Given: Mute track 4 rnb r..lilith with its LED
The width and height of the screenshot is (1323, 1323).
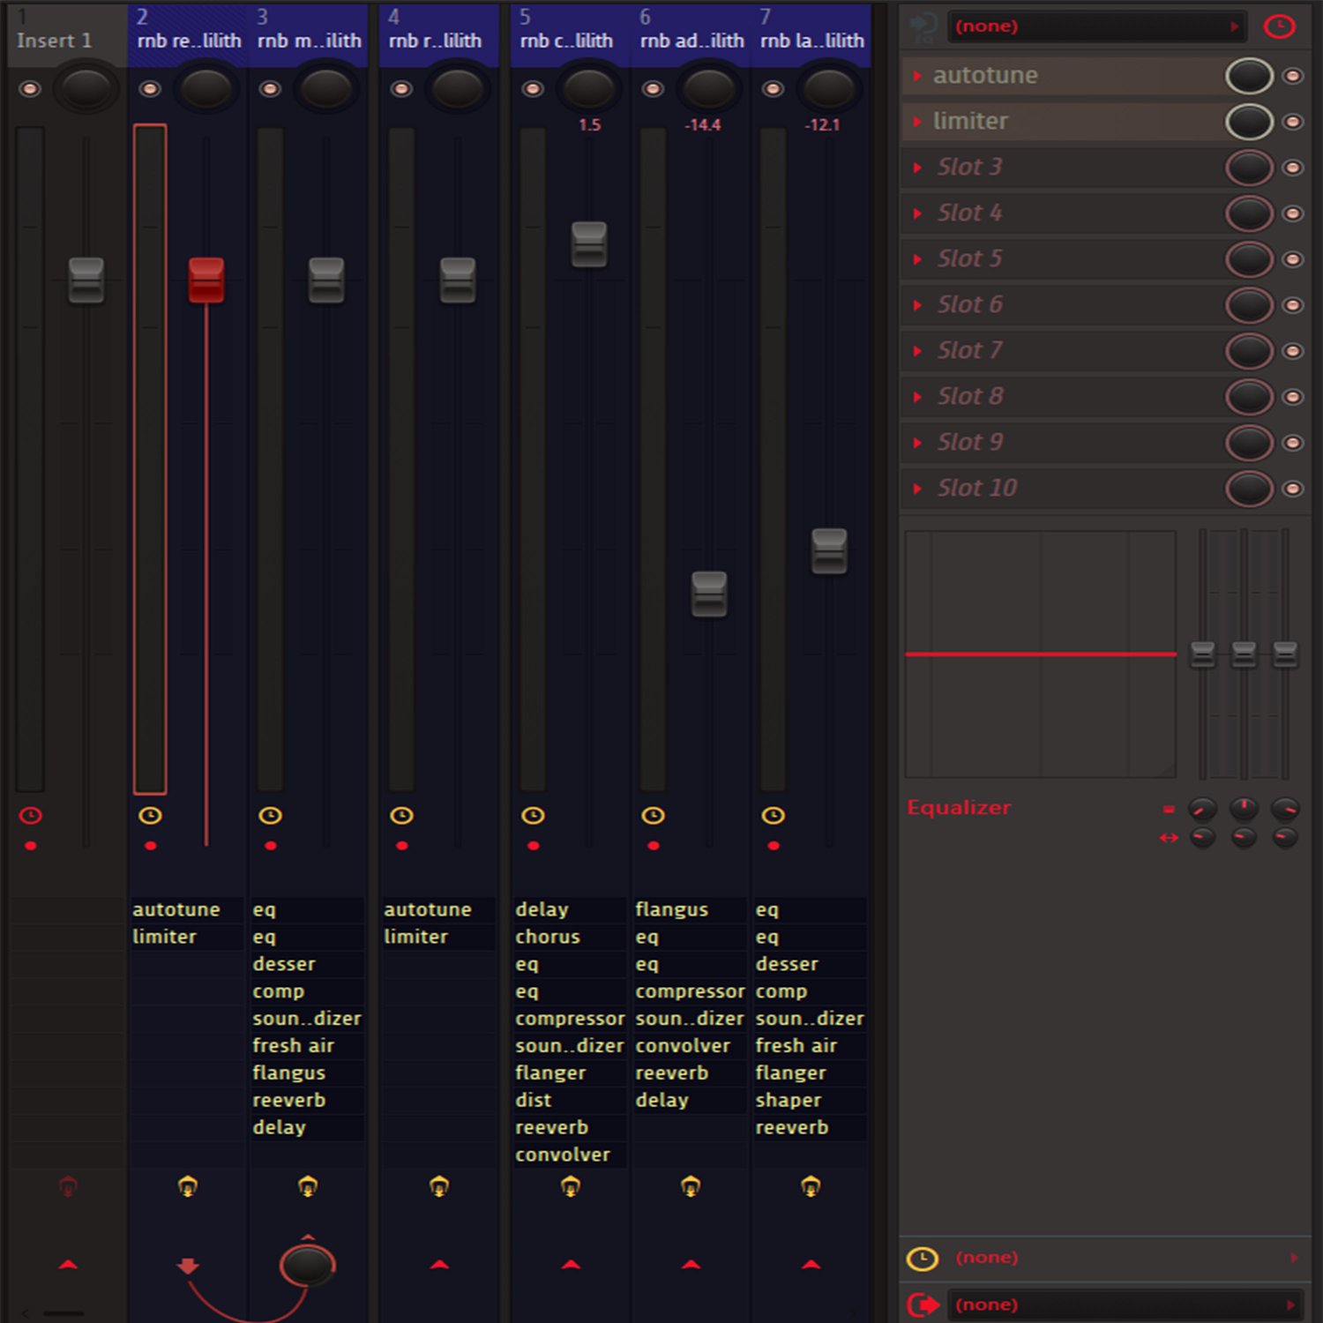Looking at the screenshot, I should tap(401, 89).
